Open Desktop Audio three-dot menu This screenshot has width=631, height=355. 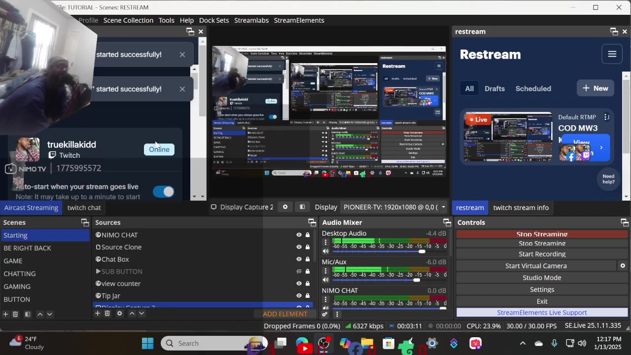pyautogui.click(x=325, y=242)
